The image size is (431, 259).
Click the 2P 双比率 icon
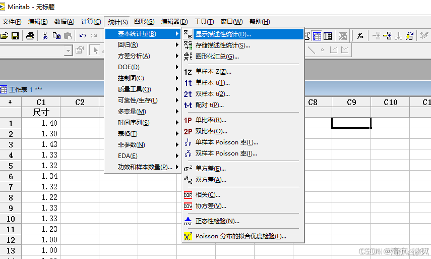[x=188, y=132]
